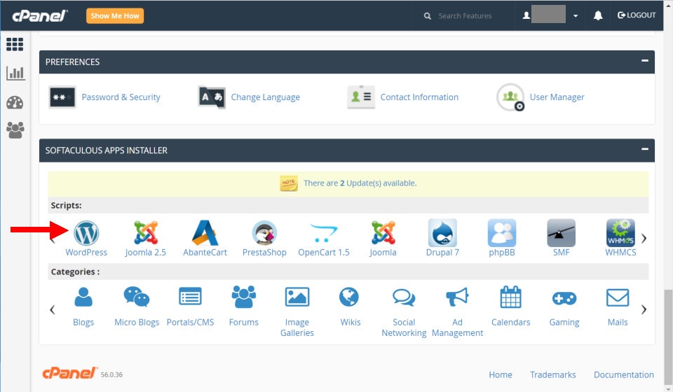This screenshot has width=673, height=392.
Task: Open the OpenCart 1.5 script icon
Action: (x=324, y=233)
